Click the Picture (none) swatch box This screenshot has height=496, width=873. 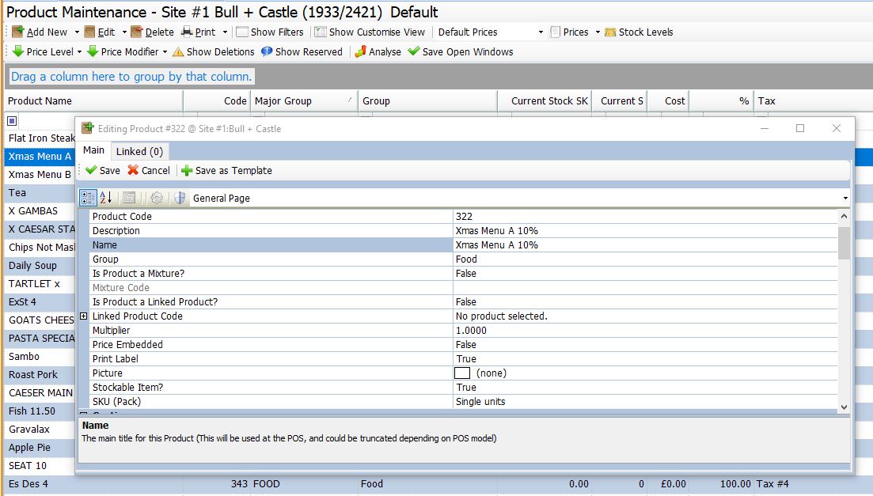click(x=462, y=373)
